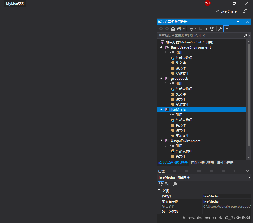
Task: Open the Properties panel window options dropdown
Action: coord(238,171)
